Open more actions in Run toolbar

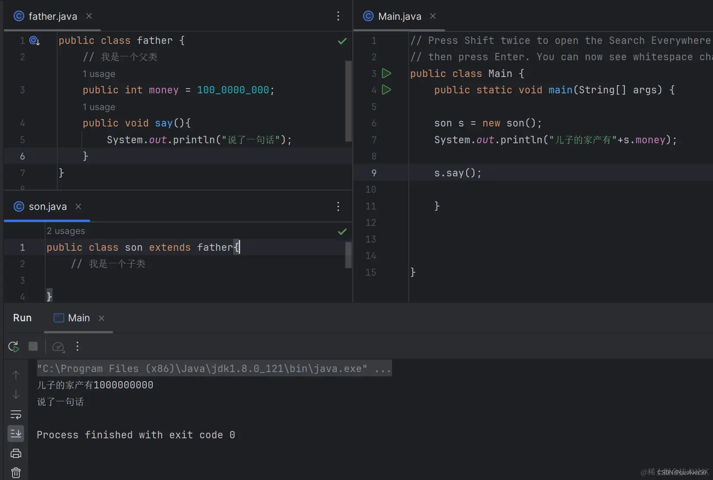point(77,346)
